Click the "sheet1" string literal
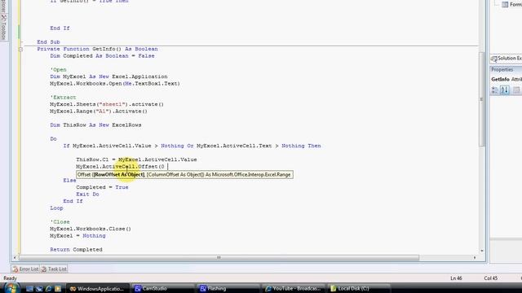 pyautogui.click(x=112, y=104)
